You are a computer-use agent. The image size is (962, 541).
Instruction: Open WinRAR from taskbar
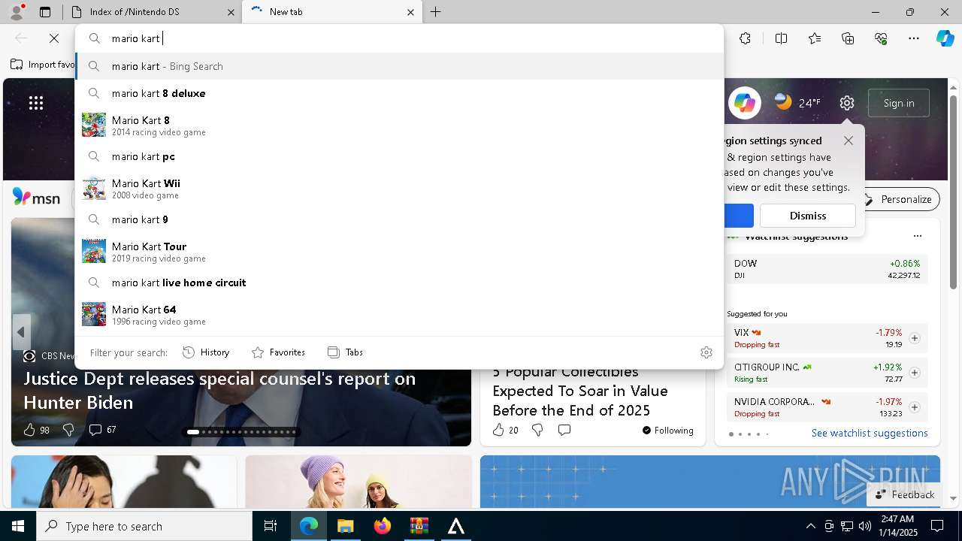pyautogui.click(x=419, y=526)
